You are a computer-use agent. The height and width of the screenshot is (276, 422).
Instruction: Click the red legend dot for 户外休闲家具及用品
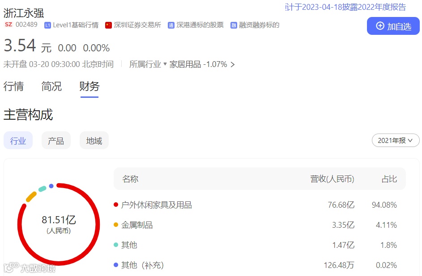point(116,205)
